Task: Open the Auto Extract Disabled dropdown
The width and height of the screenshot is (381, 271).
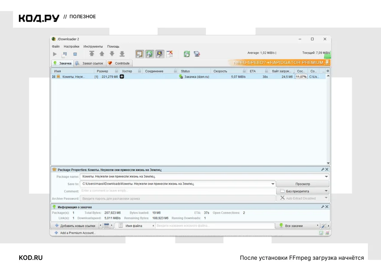Action: (303, 198)
